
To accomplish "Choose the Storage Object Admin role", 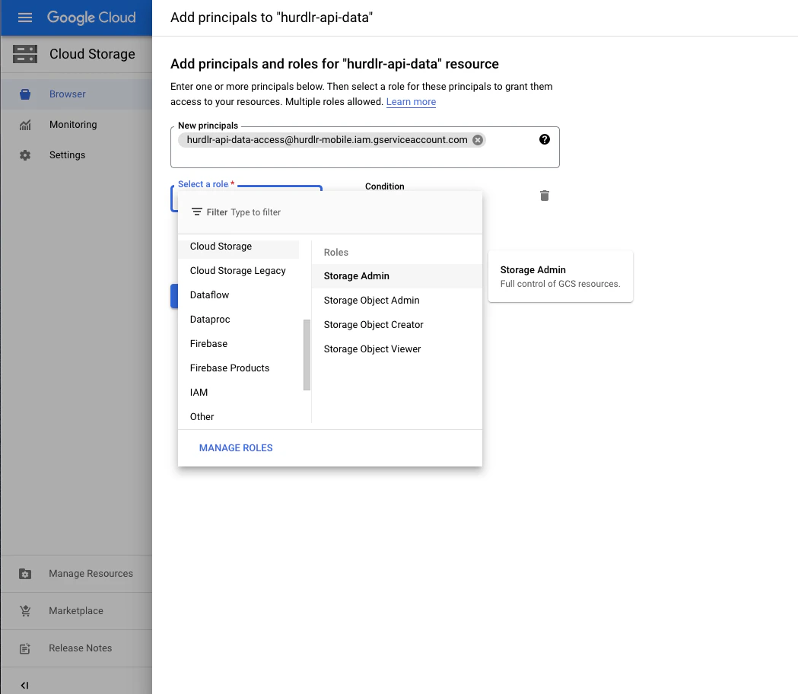I will 397,301.
